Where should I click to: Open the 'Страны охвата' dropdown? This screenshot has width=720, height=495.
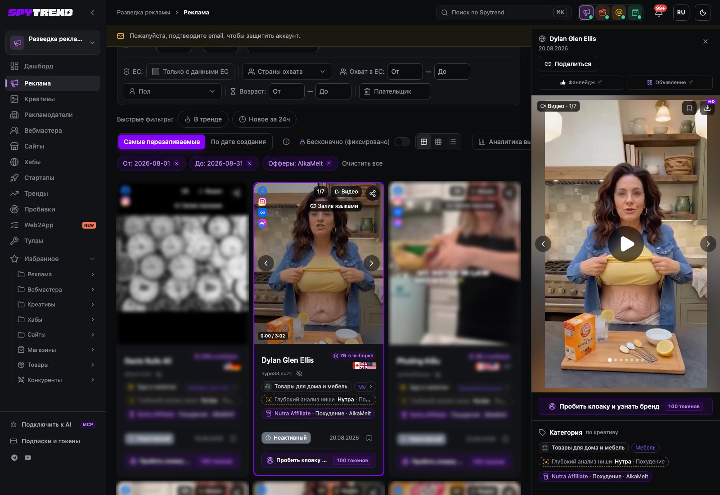[x=287, y=72]
